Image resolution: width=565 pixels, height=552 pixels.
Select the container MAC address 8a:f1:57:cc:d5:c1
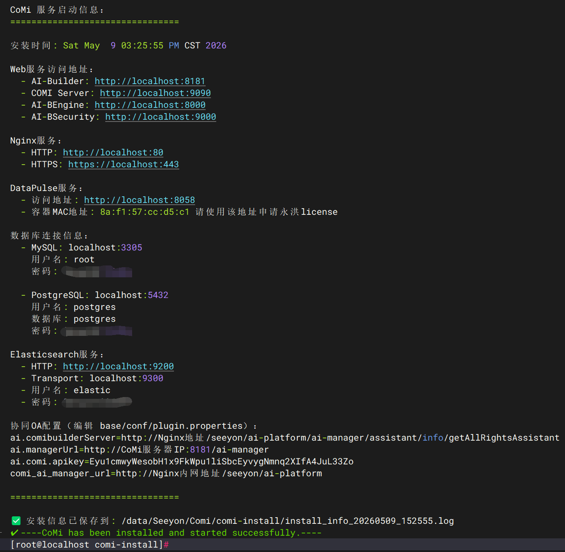tap(145, 212)
